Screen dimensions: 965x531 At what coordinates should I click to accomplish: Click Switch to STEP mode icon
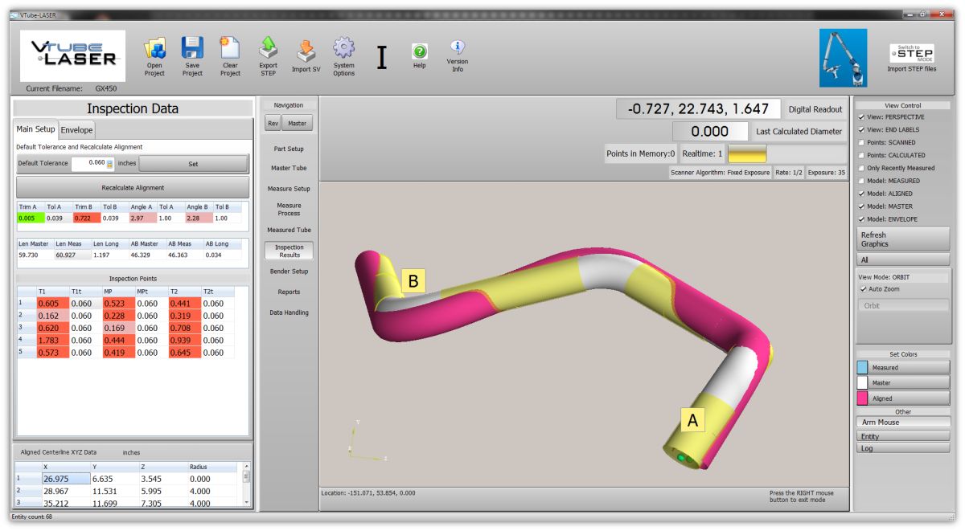click(x=911, y=53)
